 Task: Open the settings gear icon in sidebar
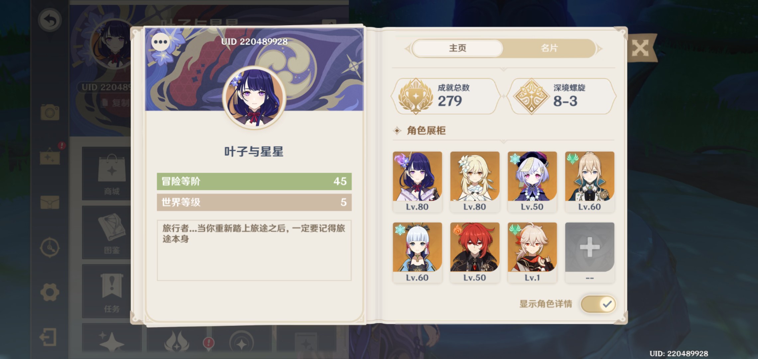pos(50,292)
